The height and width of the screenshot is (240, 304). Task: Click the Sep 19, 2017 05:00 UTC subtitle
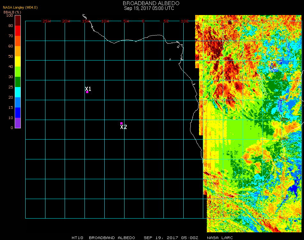tap(149, 8)
